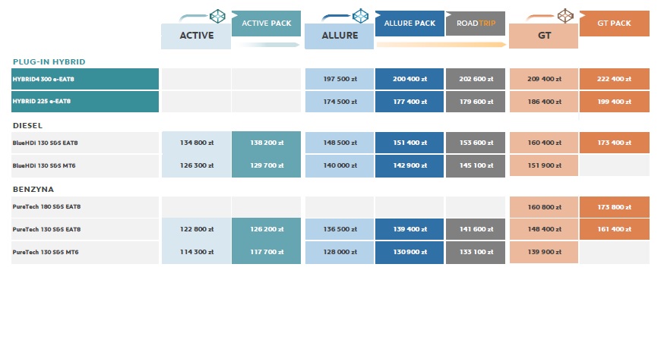Click the 222 400 zł GT Pack price

click(615, 79)
